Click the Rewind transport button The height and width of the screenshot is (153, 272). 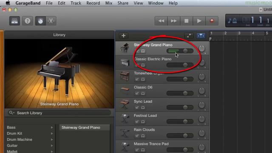(x=161, y=21)
